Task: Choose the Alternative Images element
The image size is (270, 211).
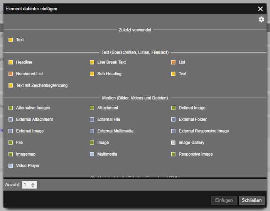Action: [29, 108]
